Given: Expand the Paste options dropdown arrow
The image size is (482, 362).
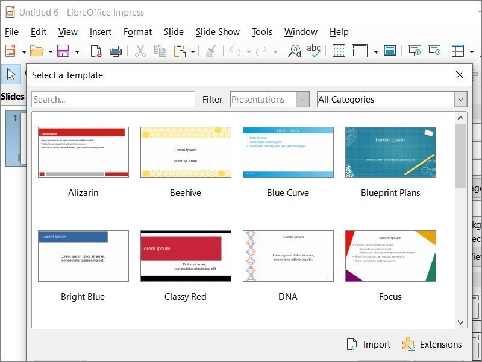Looking at the screenshot, I should click(x=193, y=51).
